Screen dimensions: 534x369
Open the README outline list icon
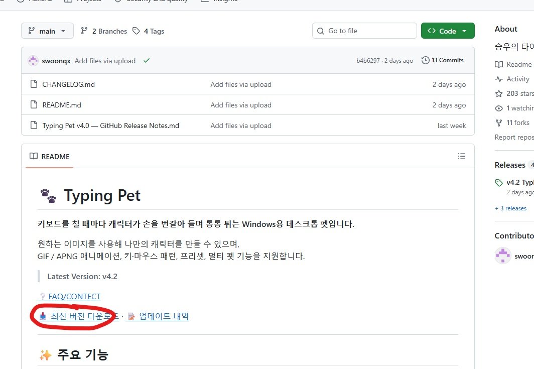click(461, 156)
